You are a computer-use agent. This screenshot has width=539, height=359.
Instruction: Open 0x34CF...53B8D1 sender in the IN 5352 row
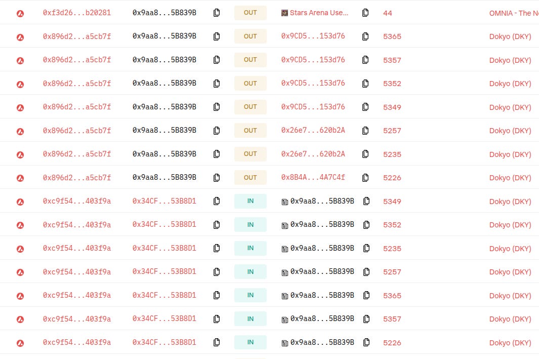click(x=164, y=224)
